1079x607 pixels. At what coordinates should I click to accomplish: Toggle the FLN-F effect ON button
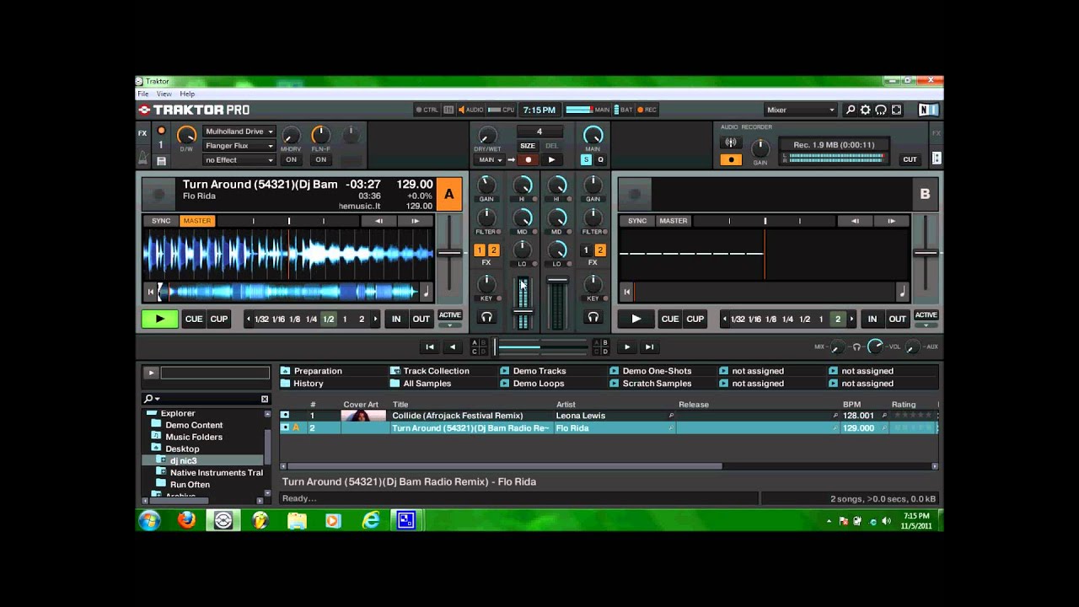tap(320, 159)
